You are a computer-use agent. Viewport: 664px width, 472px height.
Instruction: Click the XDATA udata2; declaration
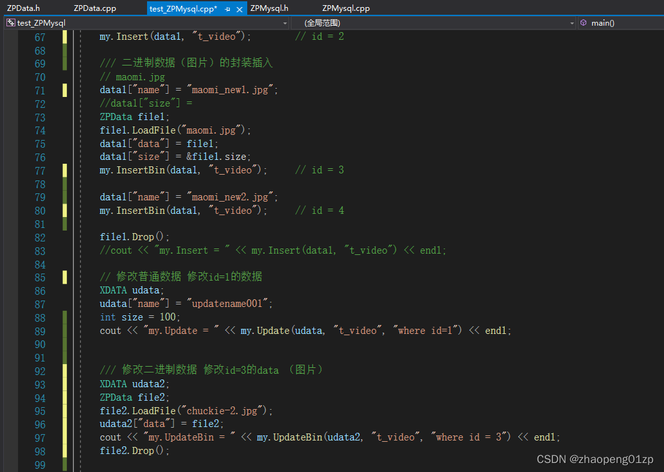pyautogui.click(x=135, y=384)
